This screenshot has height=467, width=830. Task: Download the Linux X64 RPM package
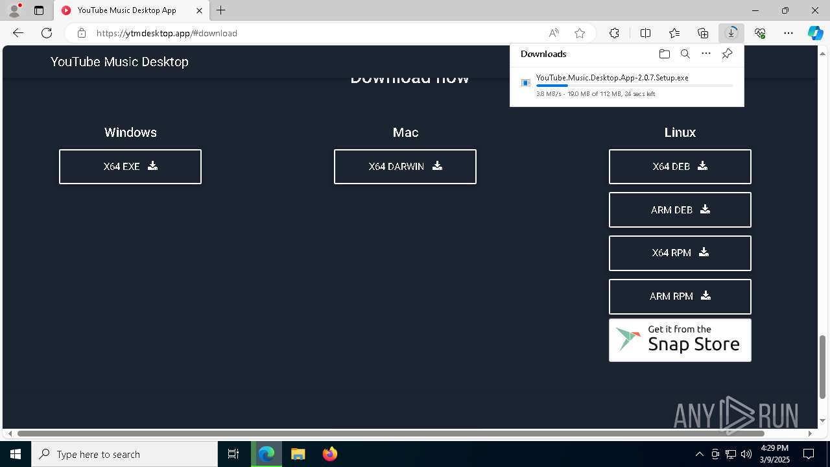(680, 253)
